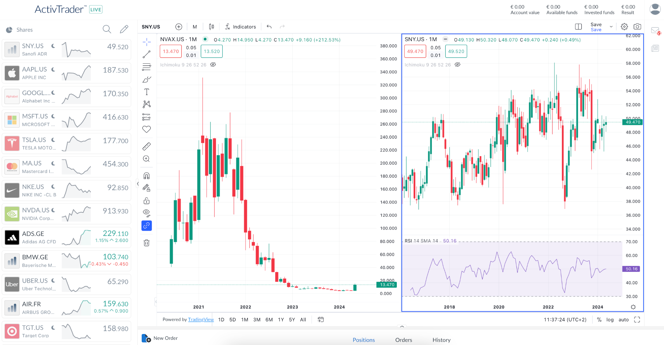Select the trend line drawing tool

(147, 54)
